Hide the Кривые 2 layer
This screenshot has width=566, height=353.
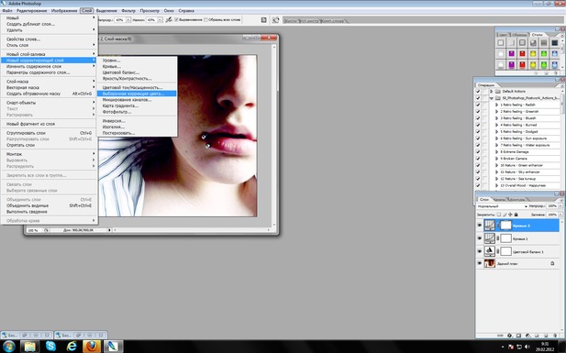tap(480, 226)
